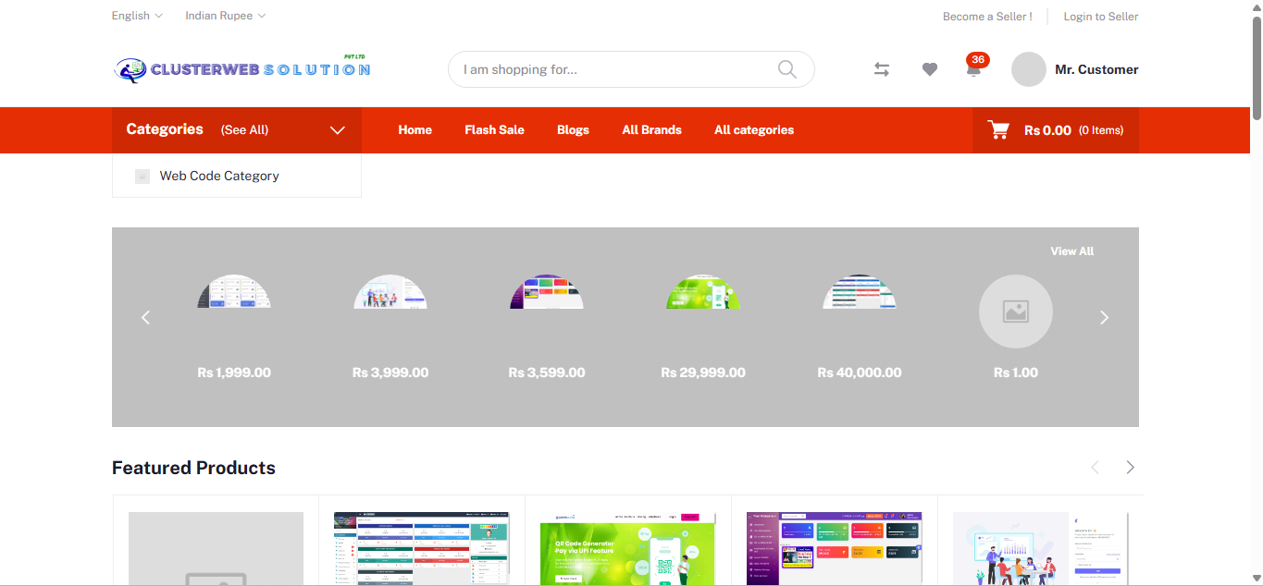Advance Featured Products with right arrow

pos(1130,468)
